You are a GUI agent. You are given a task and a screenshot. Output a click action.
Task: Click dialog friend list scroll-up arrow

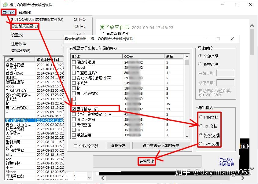pyautogui.click(x=187, y=57)
